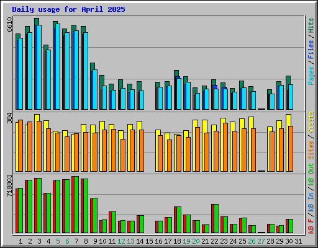The width and height of the screenshot is (318, 248).
Task: Click the green kB Out bar for day 22
Action: pos(216,219)
